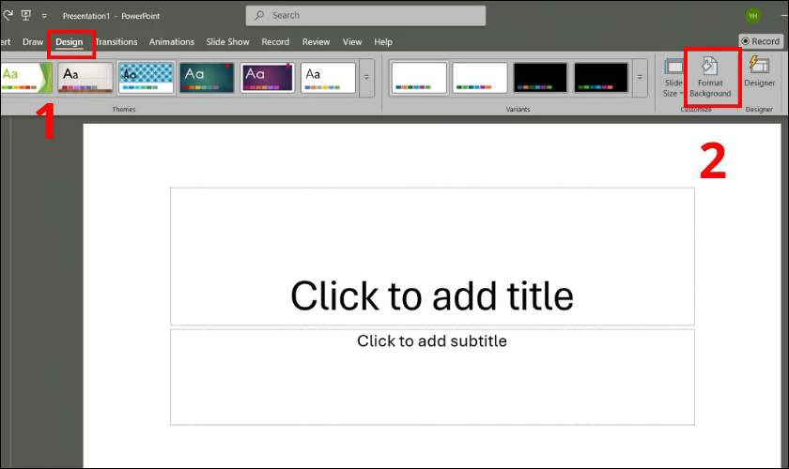Expand the Variants gallery

coord(640,78)
